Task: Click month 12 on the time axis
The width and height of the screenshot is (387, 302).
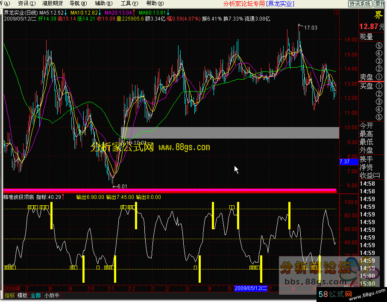Action: pos(132,288)
